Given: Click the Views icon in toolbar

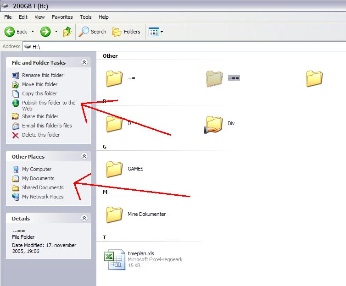Looking at the screenshot, I should tap(154, 32).
